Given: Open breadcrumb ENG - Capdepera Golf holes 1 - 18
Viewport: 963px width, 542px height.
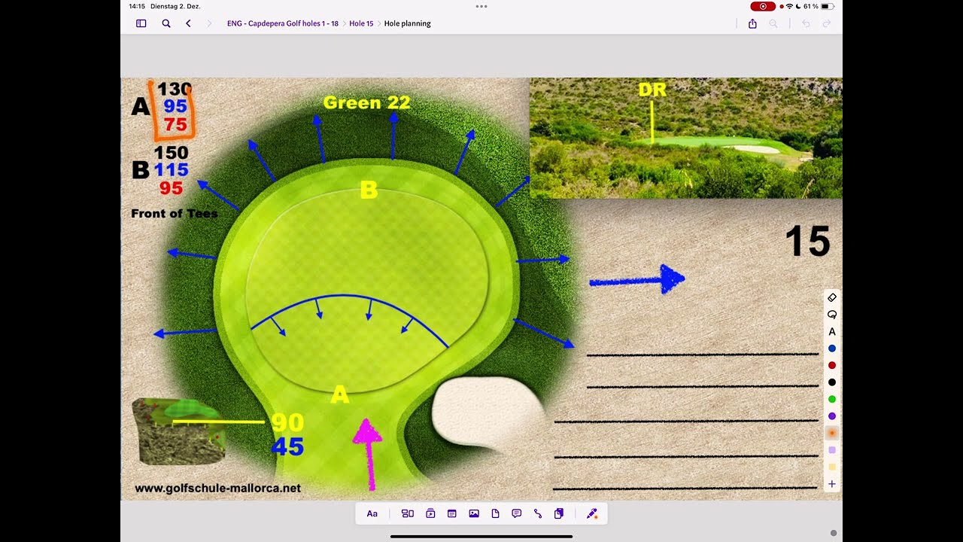Looking at the screenshot, I should [283, 23].
